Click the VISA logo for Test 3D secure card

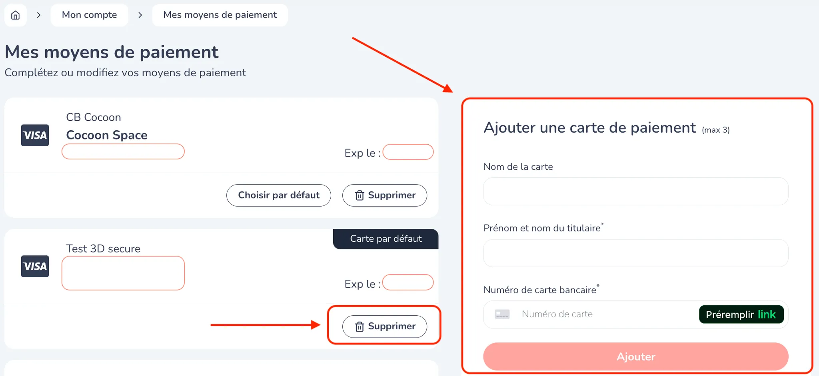tap(35, 266)
